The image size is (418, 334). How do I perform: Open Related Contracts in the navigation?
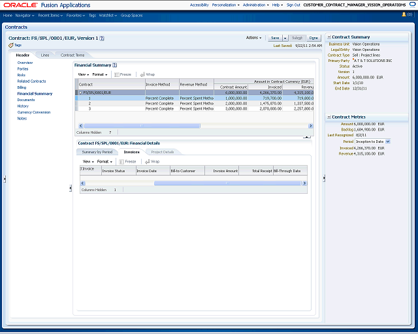(x=31, y=82)
